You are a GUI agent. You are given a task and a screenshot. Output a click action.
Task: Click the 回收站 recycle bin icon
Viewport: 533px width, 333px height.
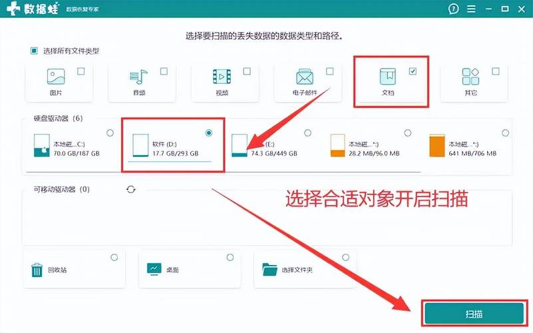[x=37, y=270]
